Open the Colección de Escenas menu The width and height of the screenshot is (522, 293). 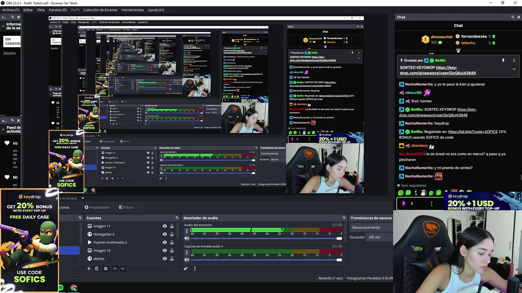[100, 10]
